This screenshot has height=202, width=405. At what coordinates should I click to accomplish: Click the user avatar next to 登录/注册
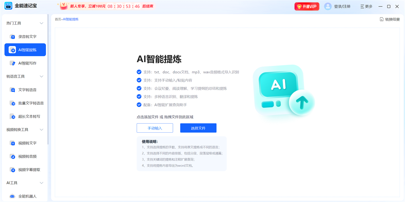(328, 6)
